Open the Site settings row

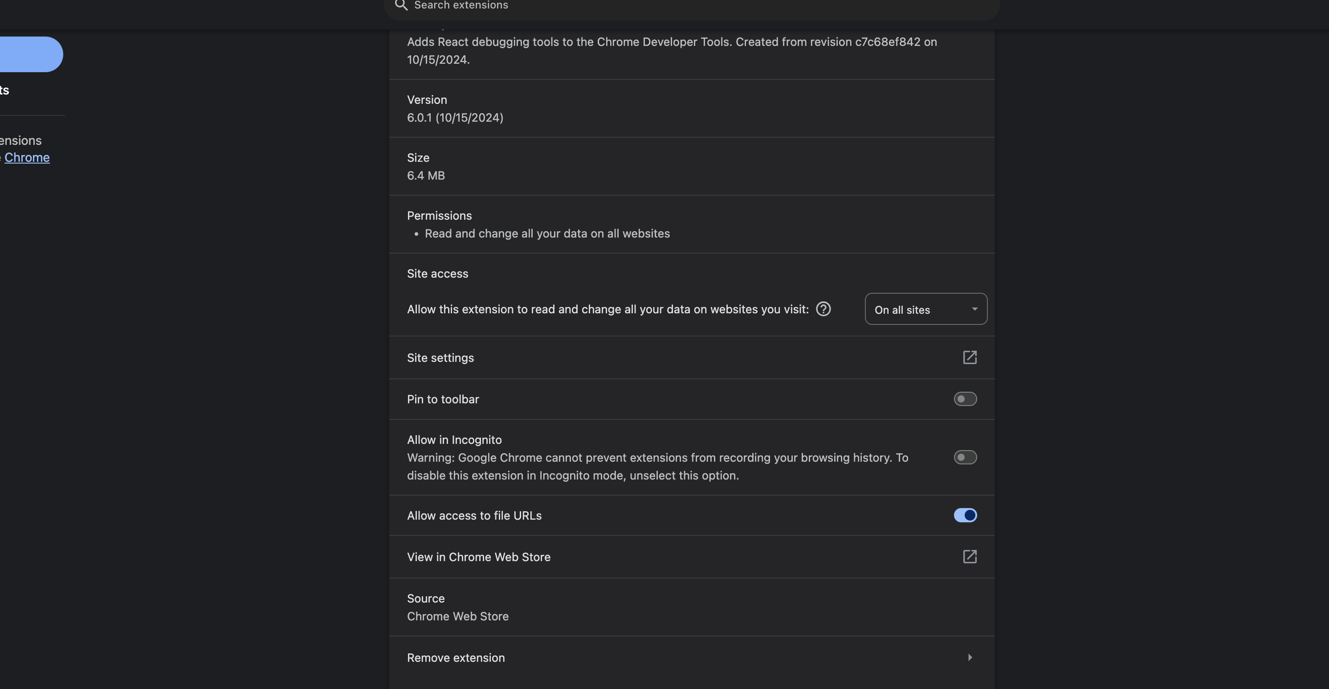(691, 358)
